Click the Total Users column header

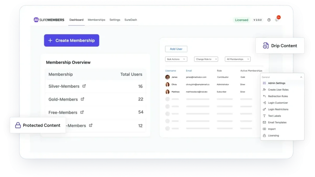pos(131,74)
